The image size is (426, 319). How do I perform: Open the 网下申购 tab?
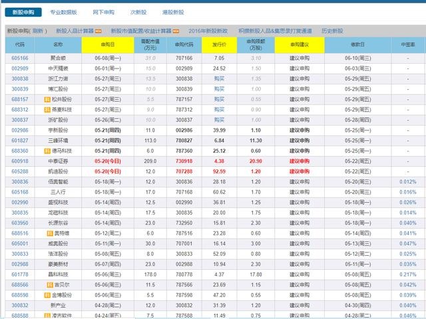[x=102, y=13]
